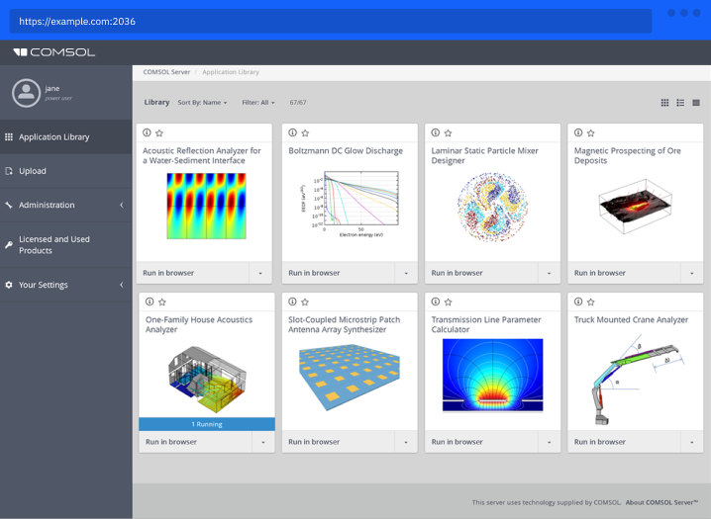Click the info icon on Acoustic Reflection Analyzer card
This screenshot has height=519, width=711.
tap(147, 132)
